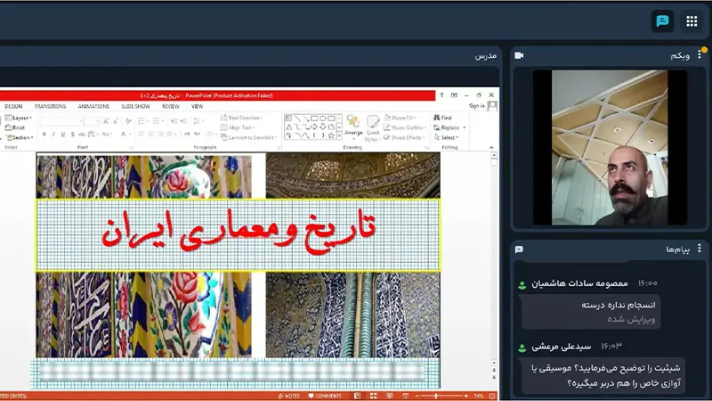Select the right arrow shape in gallery
712x401 pixels.
coord(314,127)
